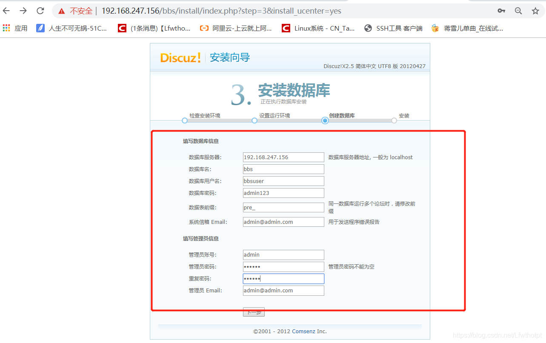546x343 pixels.
Task: Click the 正在执行数据库安装 subtitle
Action: tap(283, 102)
